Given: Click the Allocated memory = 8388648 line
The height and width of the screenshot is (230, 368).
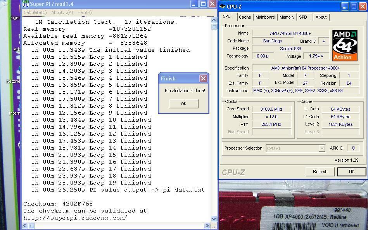Looking at the screenshot, I should pos(85,43).
